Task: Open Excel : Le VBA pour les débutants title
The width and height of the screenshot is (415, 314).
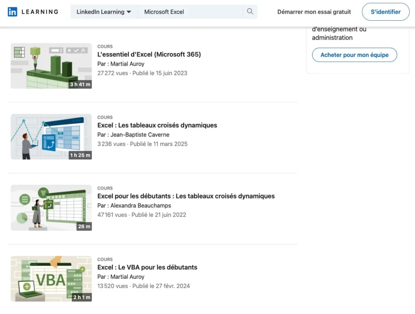Action: click(x=147, y=267)
